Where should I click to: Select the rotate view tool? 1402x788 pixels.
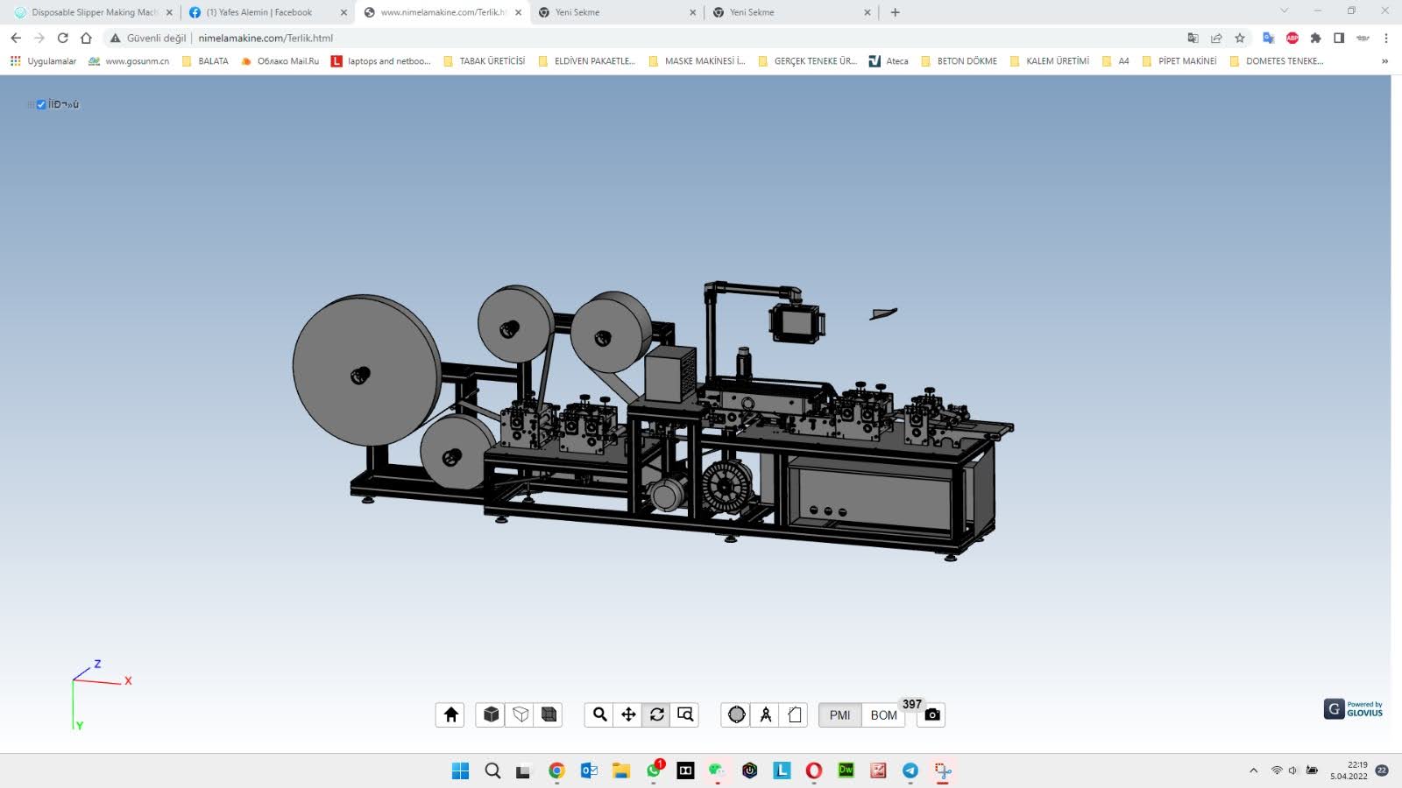tap(657, 714)
